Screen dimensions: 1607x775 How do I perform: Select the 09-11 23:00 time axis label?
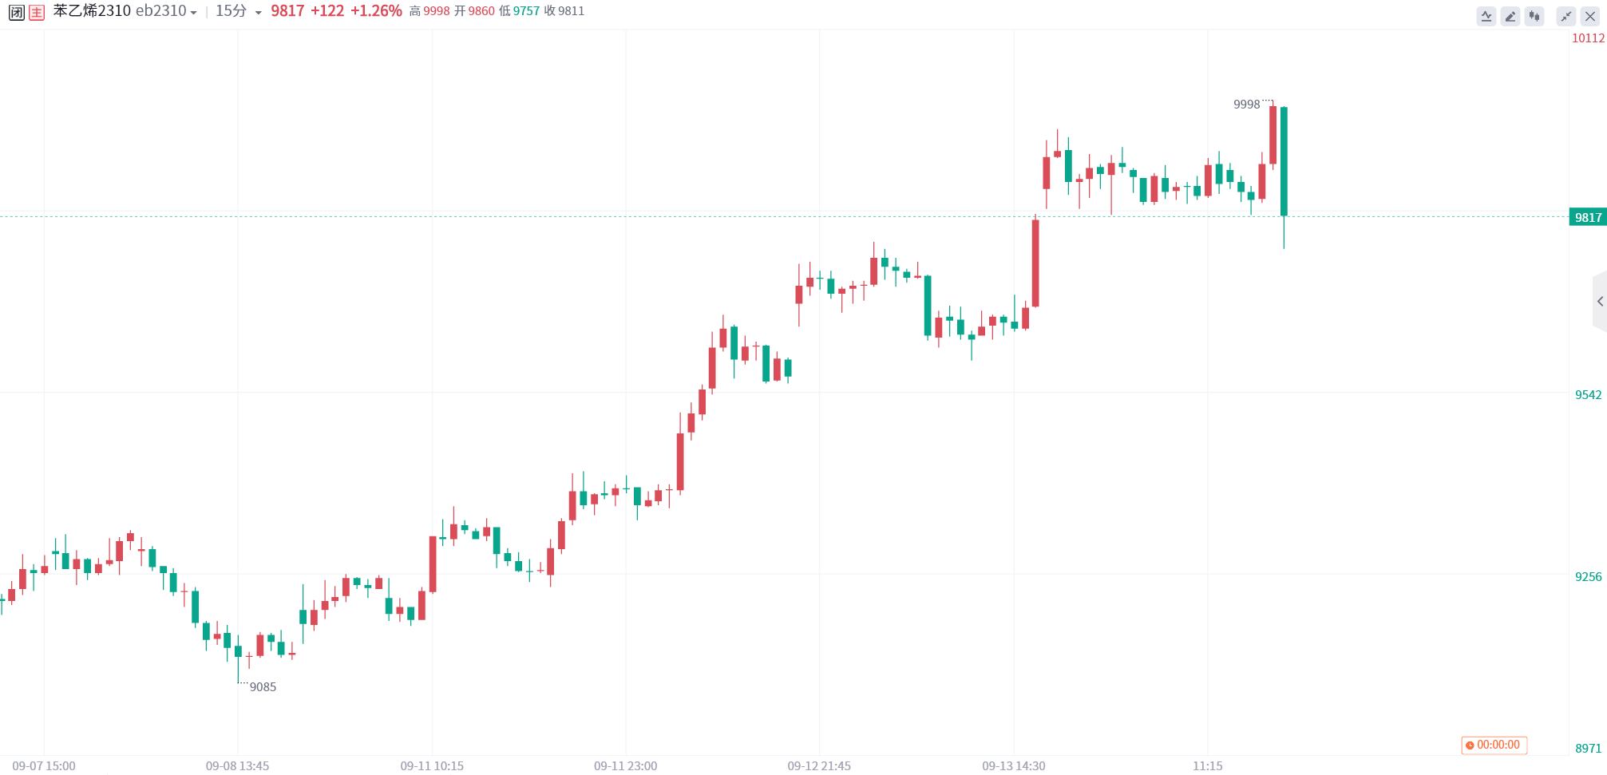click(x=625, y=766)
